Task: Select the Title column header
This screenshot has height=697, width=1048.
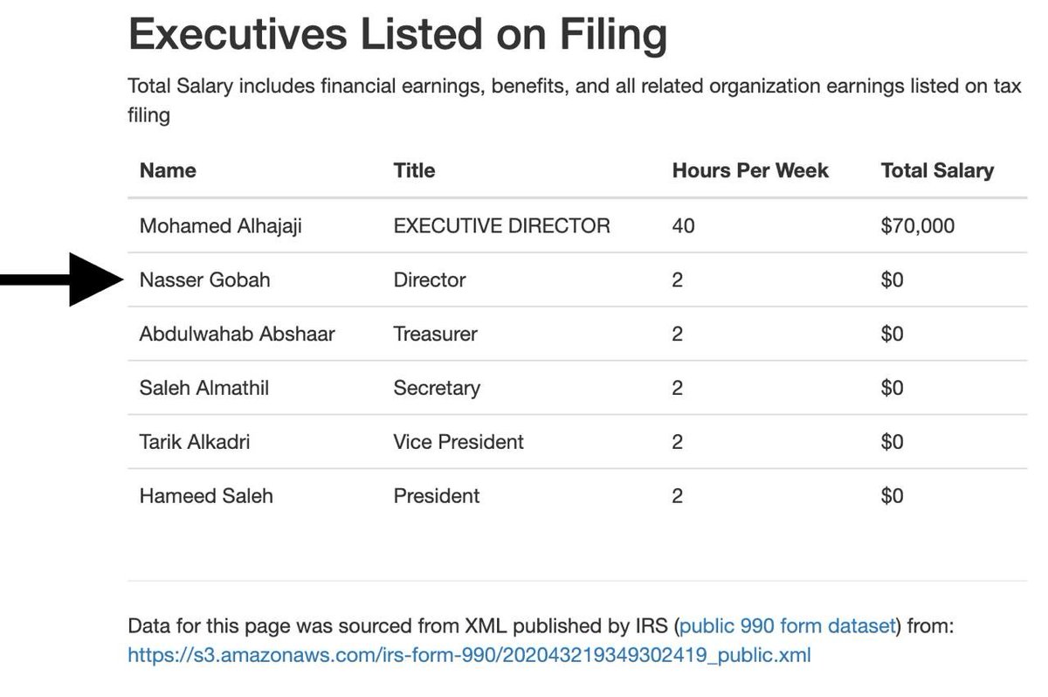Action: [x=414, y=170]
